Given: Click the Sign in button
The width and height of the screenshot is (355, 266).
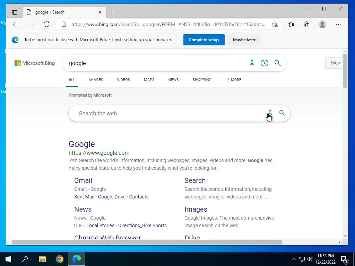Looking at the screenshot, I should pyautogui.click(x=334, y=63).
